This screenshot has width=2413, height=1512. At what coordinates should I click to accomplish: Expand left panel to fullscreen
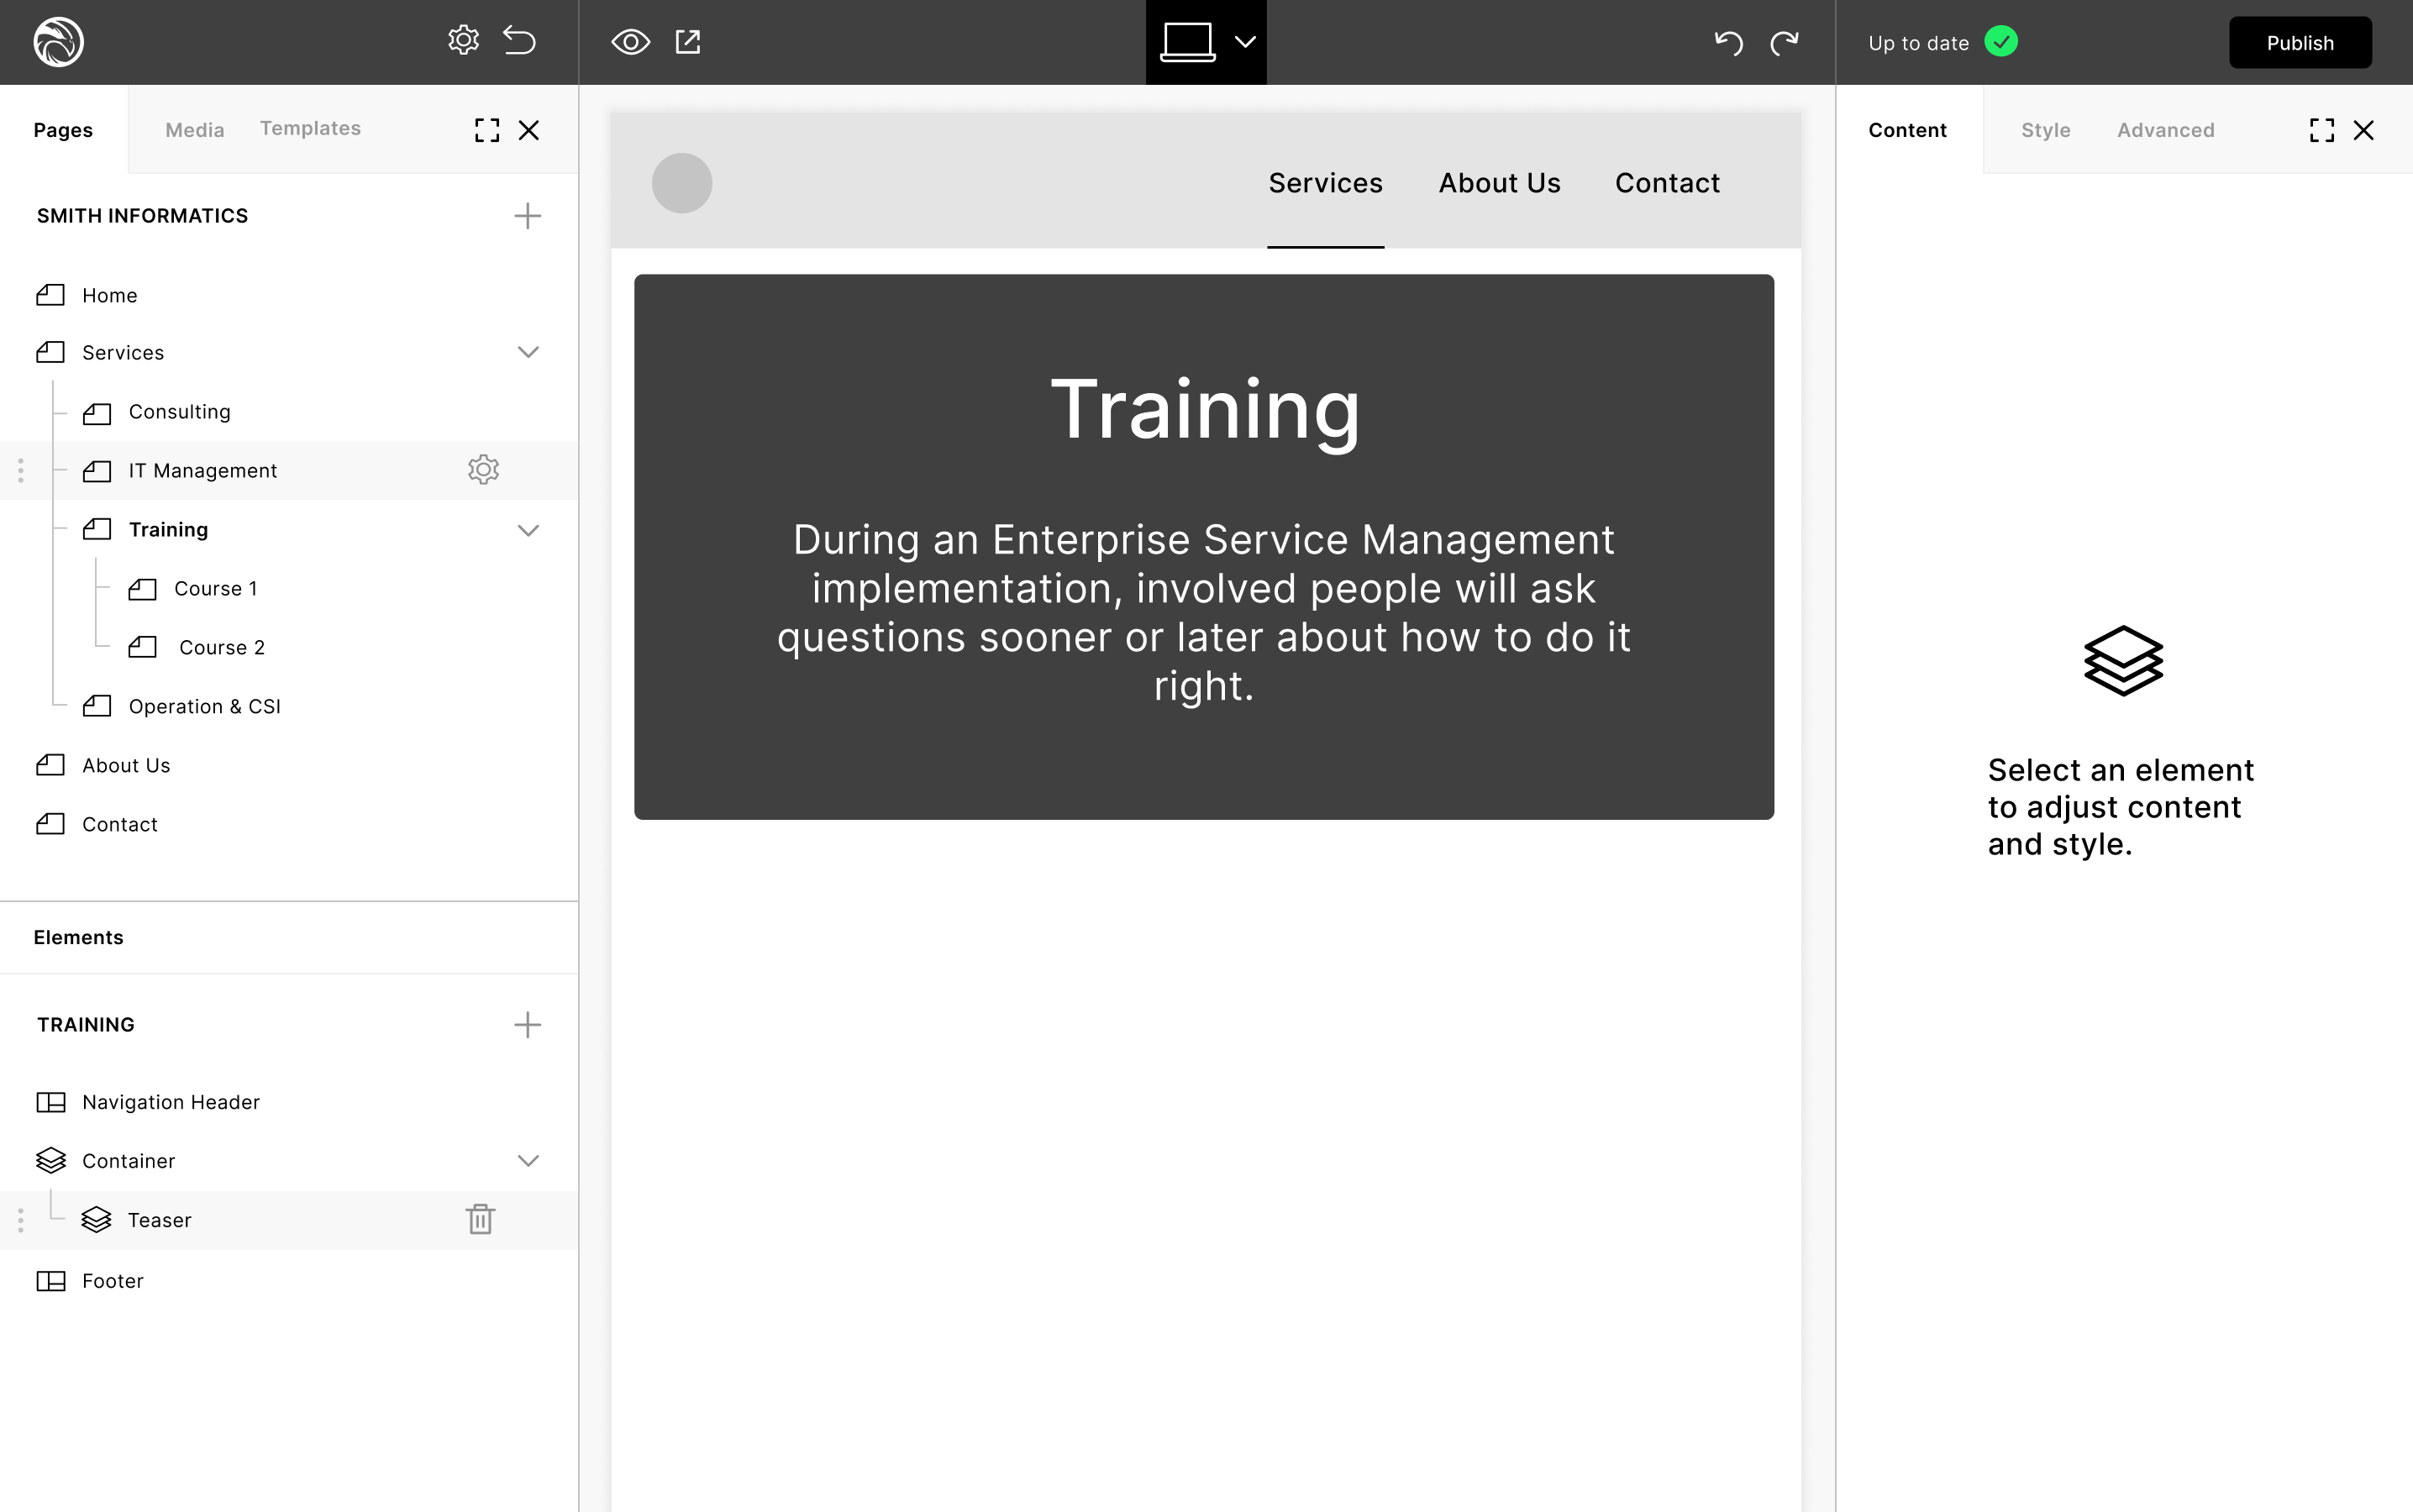487,130
